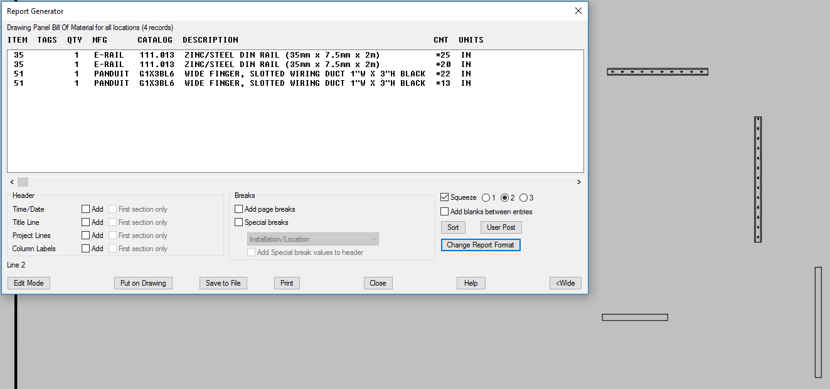Click the Sort button
830x389 pixels.
tap(453, 227)
